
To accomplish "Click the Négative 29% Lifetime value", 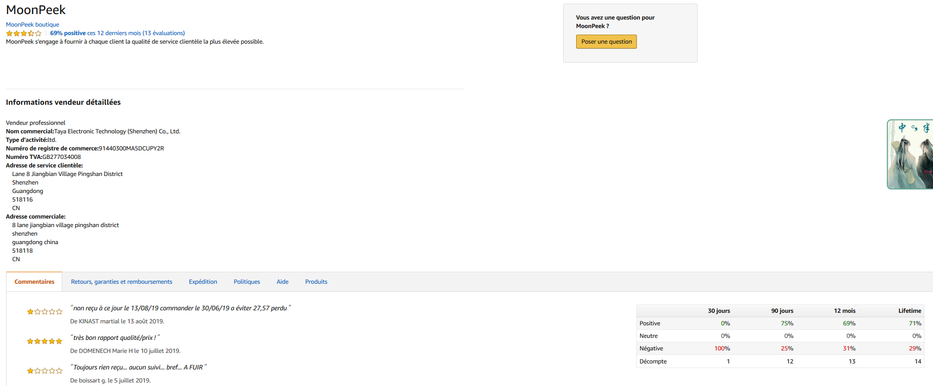I will coord(915,348).
